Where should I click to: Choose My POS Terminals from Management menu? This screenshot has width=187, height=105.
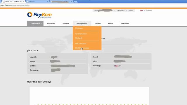(82, 48)
